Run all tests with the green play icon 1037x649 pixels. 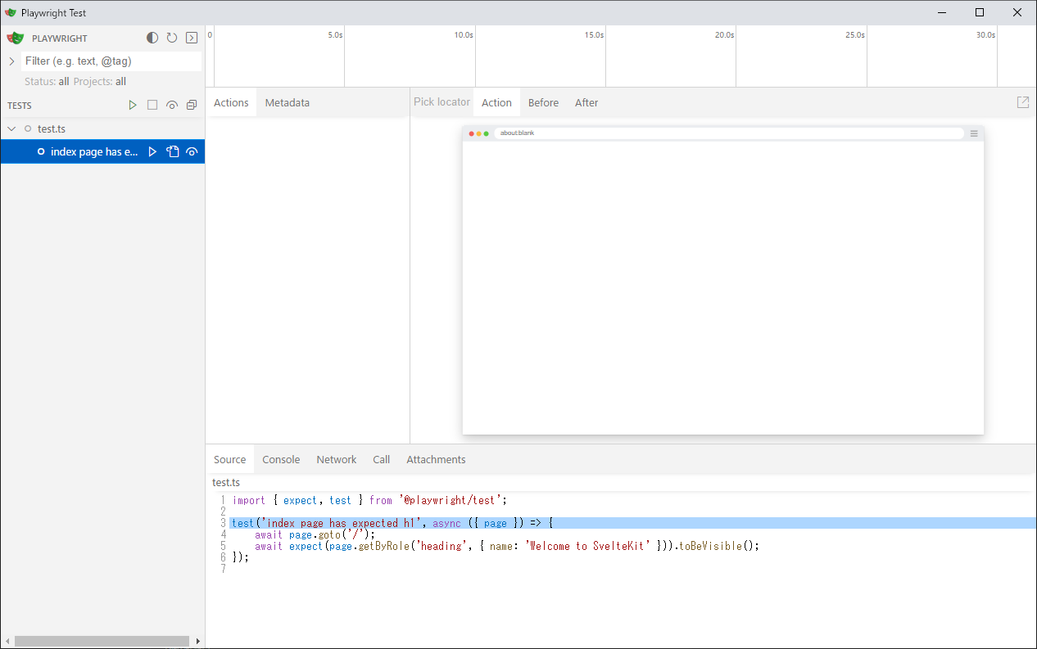pyautogui.click(x=133, y=106)
